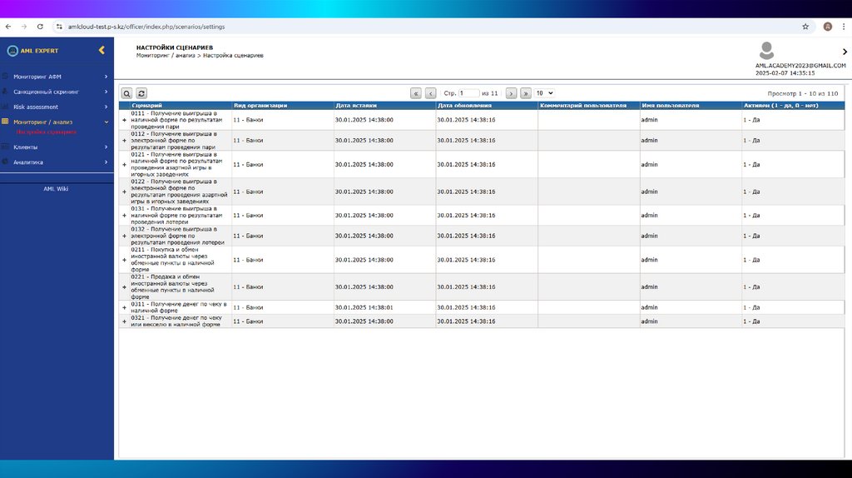Screen dimensions: 852x478
Task: Open AML Wiki link
Action: pos(56,189)
